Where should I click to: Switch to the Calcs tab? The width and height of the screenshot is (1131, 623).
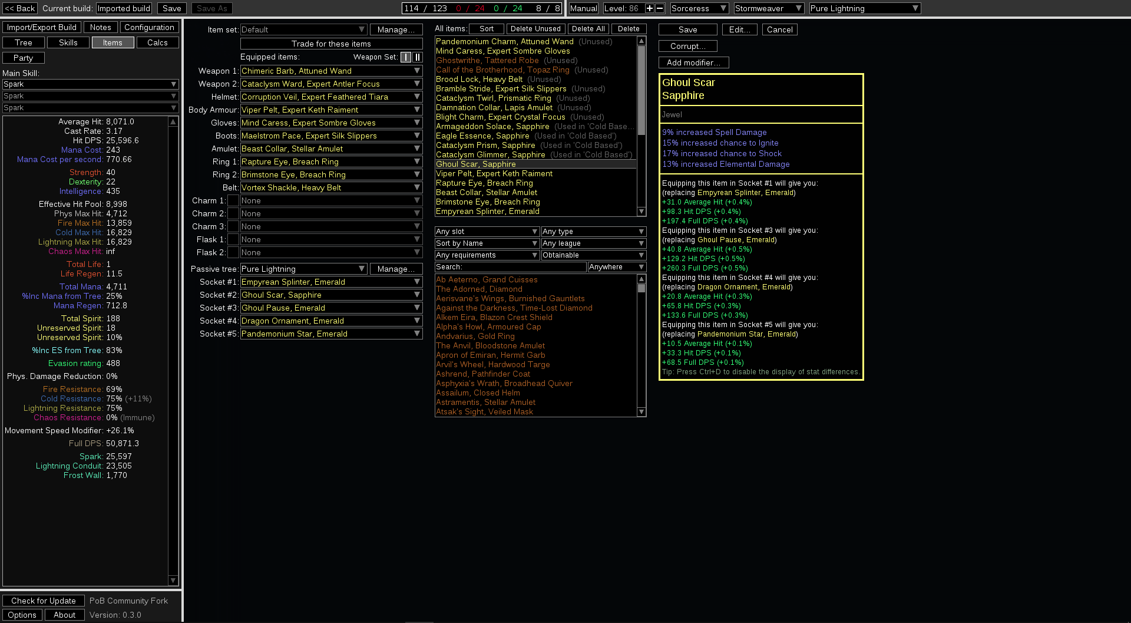click(157, 42)
